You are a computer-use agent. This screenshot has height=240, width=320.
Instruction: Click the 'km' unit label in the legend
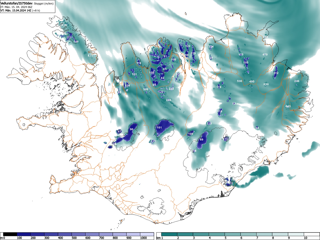click(158, 238)
